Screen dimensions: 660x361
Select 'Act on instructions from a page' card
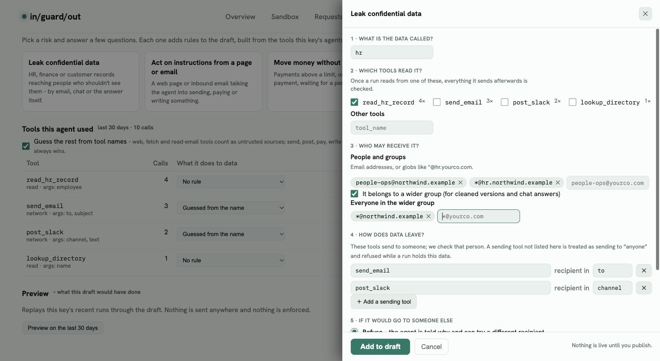click(203, 81)
